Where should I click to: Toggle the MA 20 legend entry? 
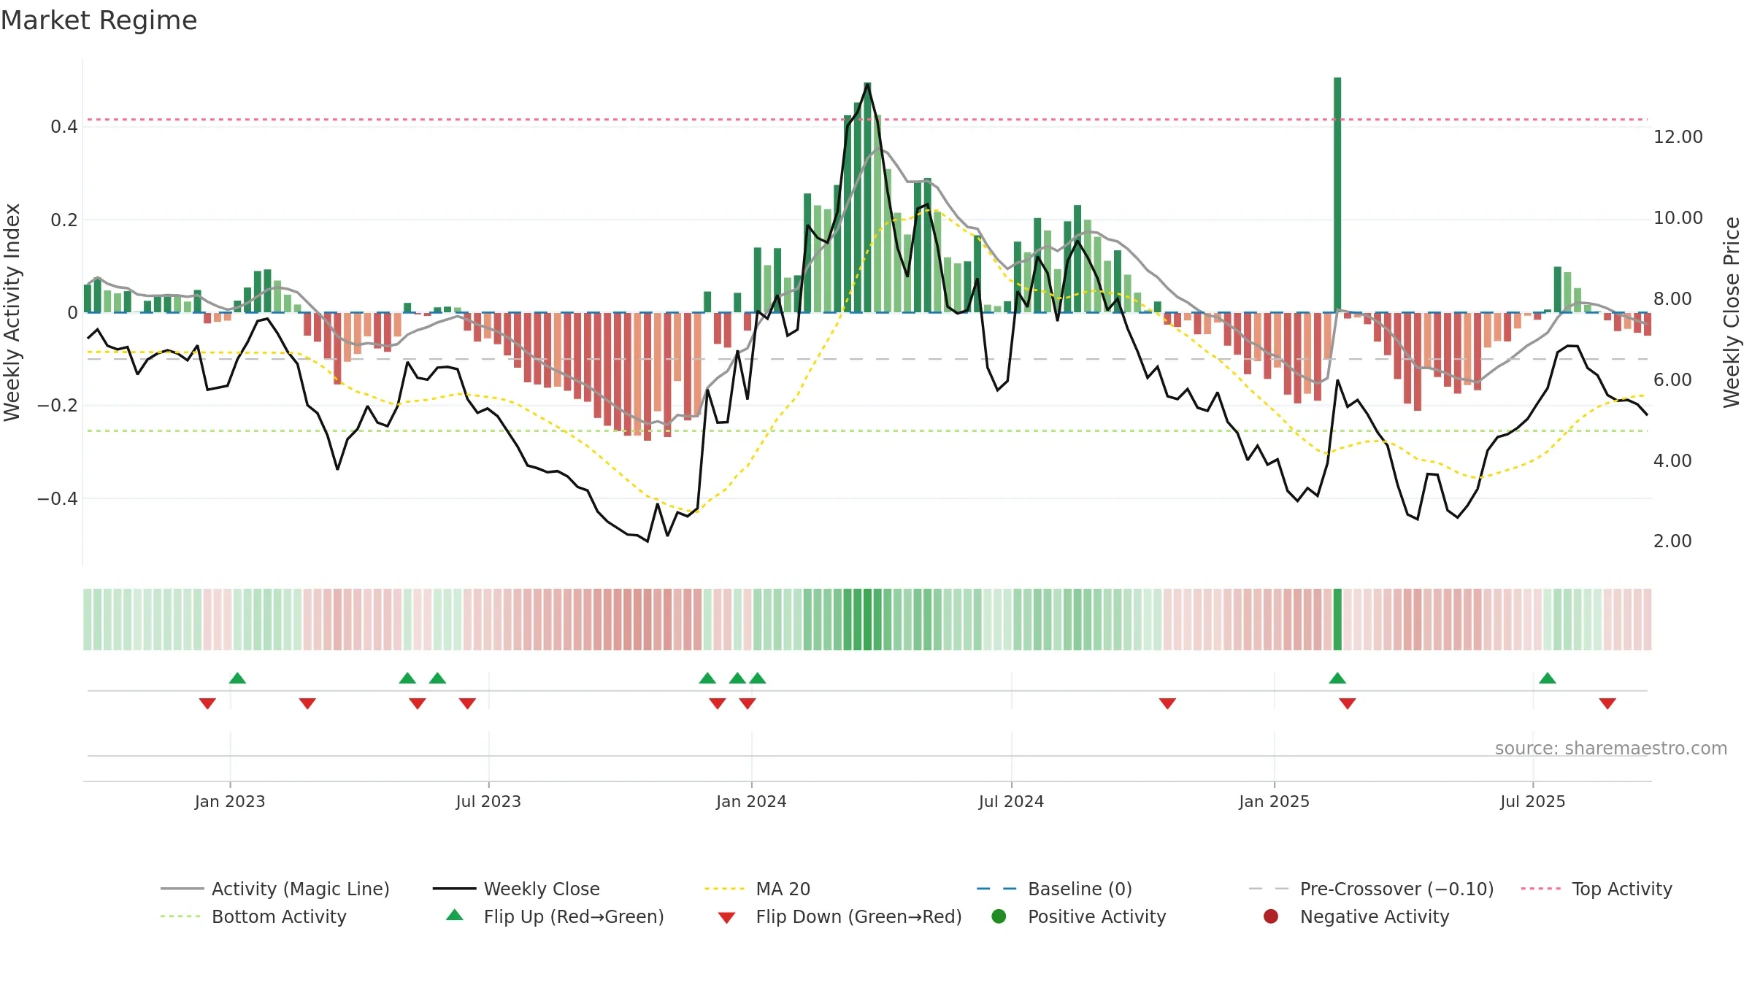[x=757, y=889]
